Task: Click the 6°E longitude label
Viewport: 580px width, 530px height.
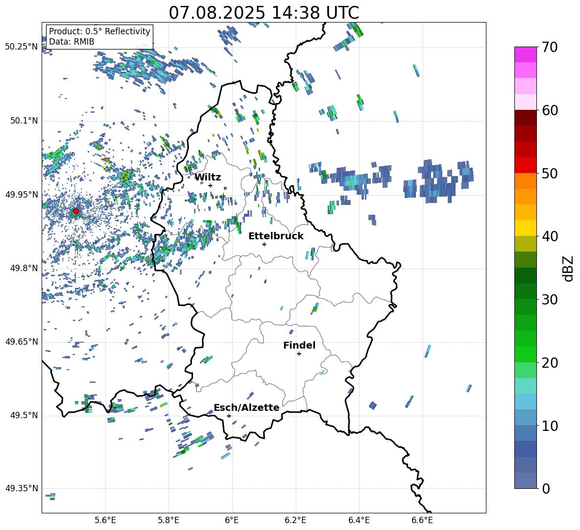Action: 232,520
